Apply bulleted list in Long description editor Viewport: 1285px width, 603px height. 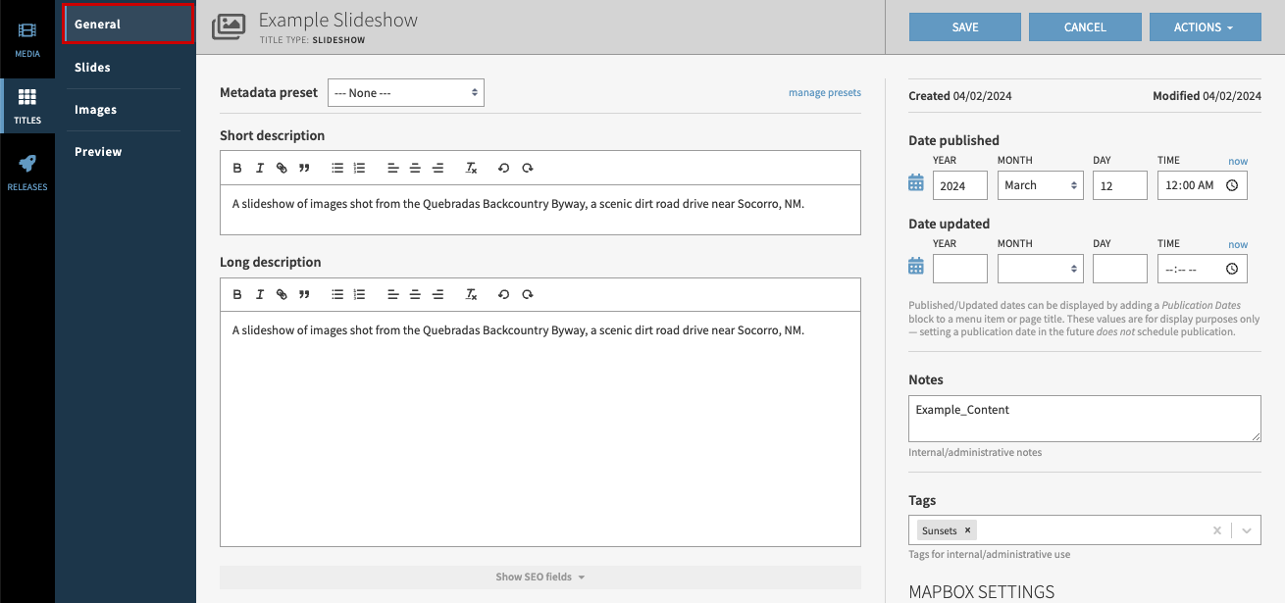coord(336,294)
